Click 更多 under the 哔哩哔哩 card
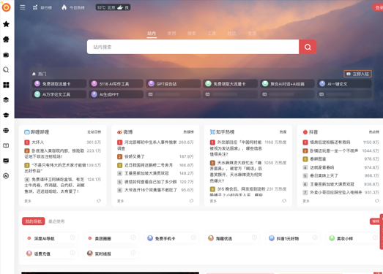Viewport: 383px width, 274px height. point(28,201)
